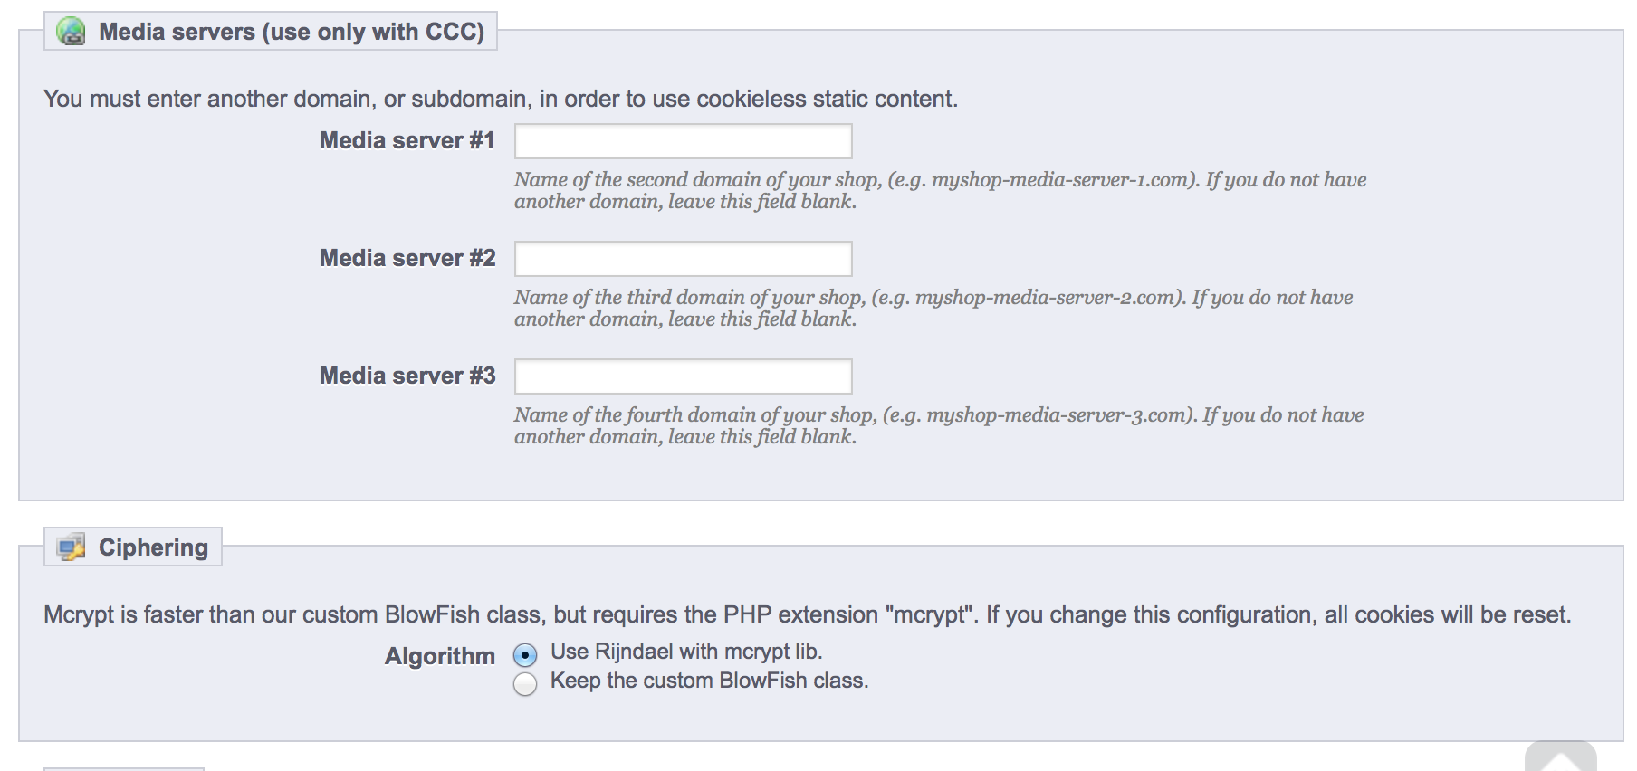Click the third domain help text
1637x771 pixels.
point(933,308)
